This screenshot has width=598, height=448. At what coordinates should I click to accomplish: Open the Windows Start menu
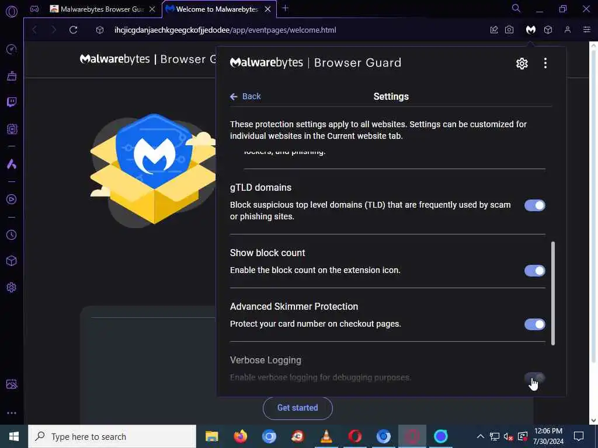(14, 436)
